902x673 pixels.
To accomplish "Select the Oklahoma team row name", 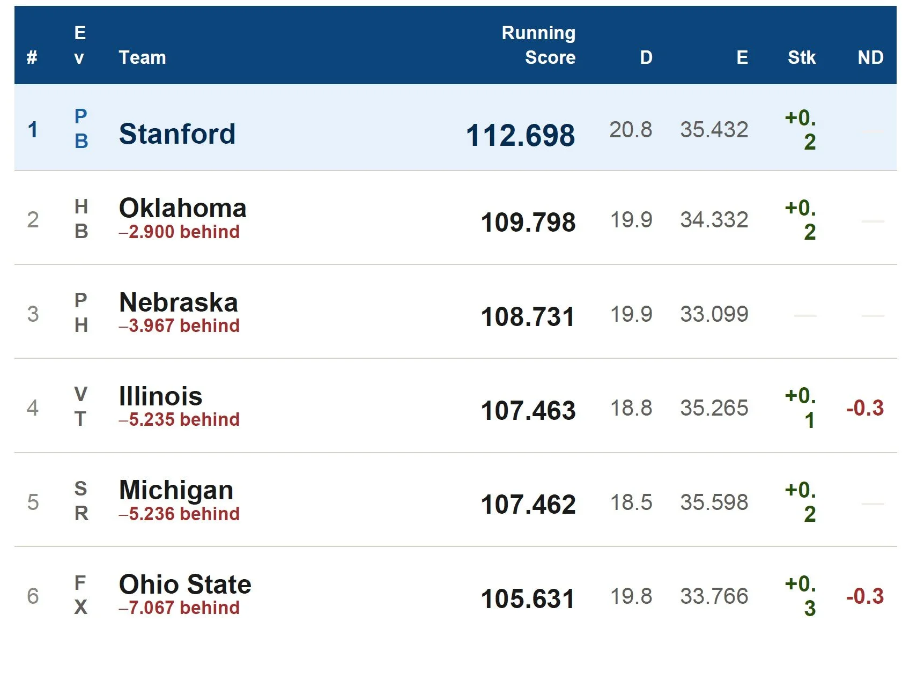I will coord(182,209).
